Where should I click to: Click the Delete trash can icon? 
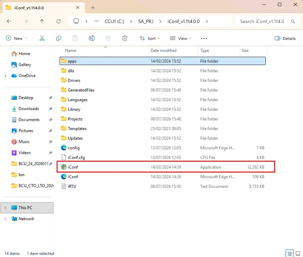(125, 39)
